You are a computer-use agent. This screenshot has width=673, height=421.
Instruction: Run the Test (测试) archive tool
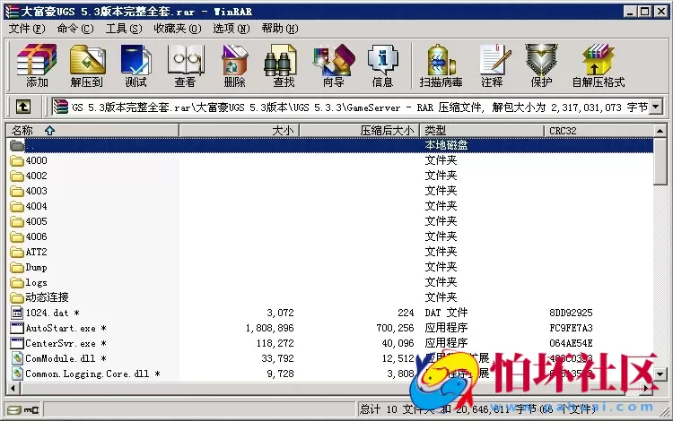click(135, 65)
